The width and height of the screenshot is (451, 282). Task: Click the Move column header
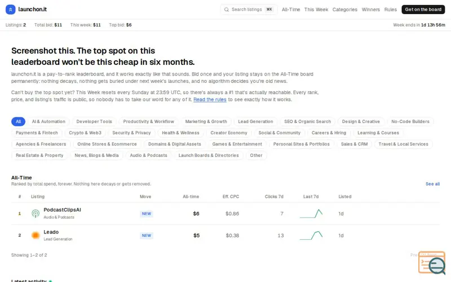coord(145,196)
